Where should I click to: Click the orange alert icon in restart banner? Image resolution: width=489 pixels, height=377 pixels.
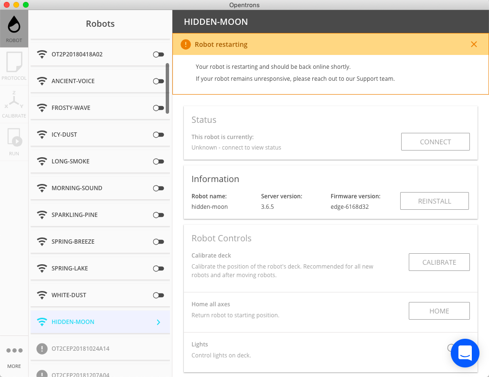[x=186, y=44]
